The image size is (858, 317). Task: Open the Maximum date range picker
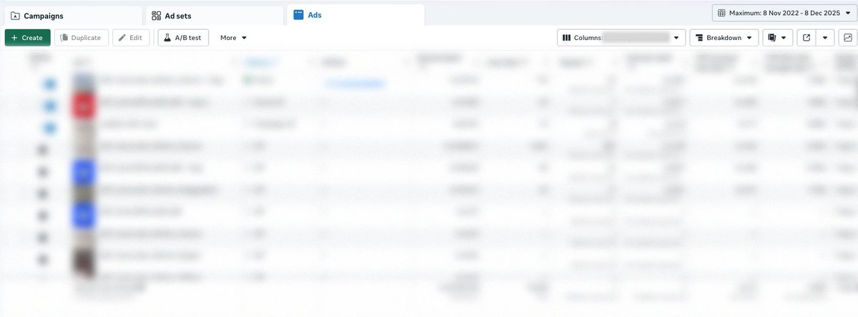[x=784, y=13]
